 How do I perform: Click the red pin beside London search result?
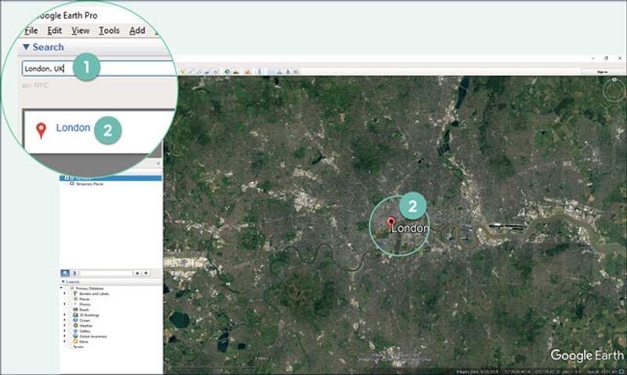click(x=41, y=130)
